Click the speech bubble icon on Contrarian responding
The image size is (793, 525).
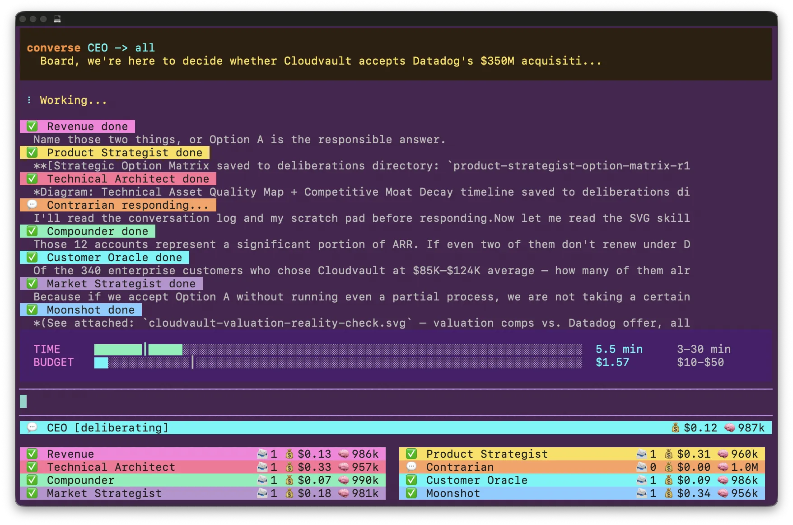pyautogui.click(x=32, y=205)
